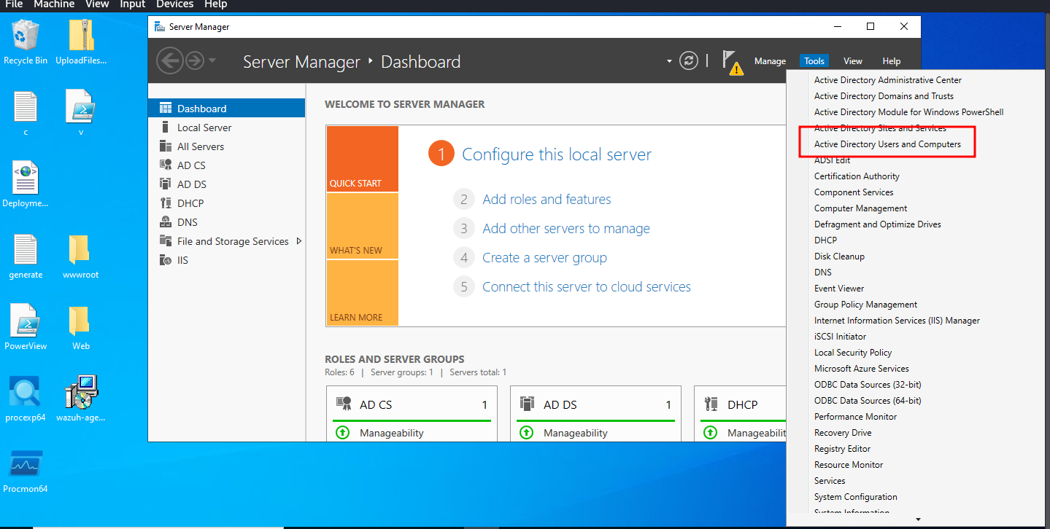This screenshot has width=1050, height=529.
Task: Select the Procmon64 desktop icon
Action: click(26, 471)
